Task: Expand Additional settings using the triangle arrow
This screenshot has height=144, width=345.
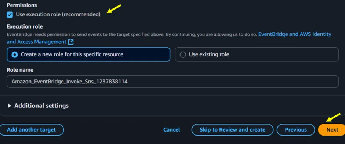Action: pyautogui.click(x=10, y=106)
